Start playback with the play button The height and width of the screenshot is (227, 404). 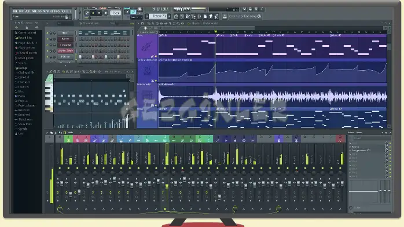coord(93,13)
